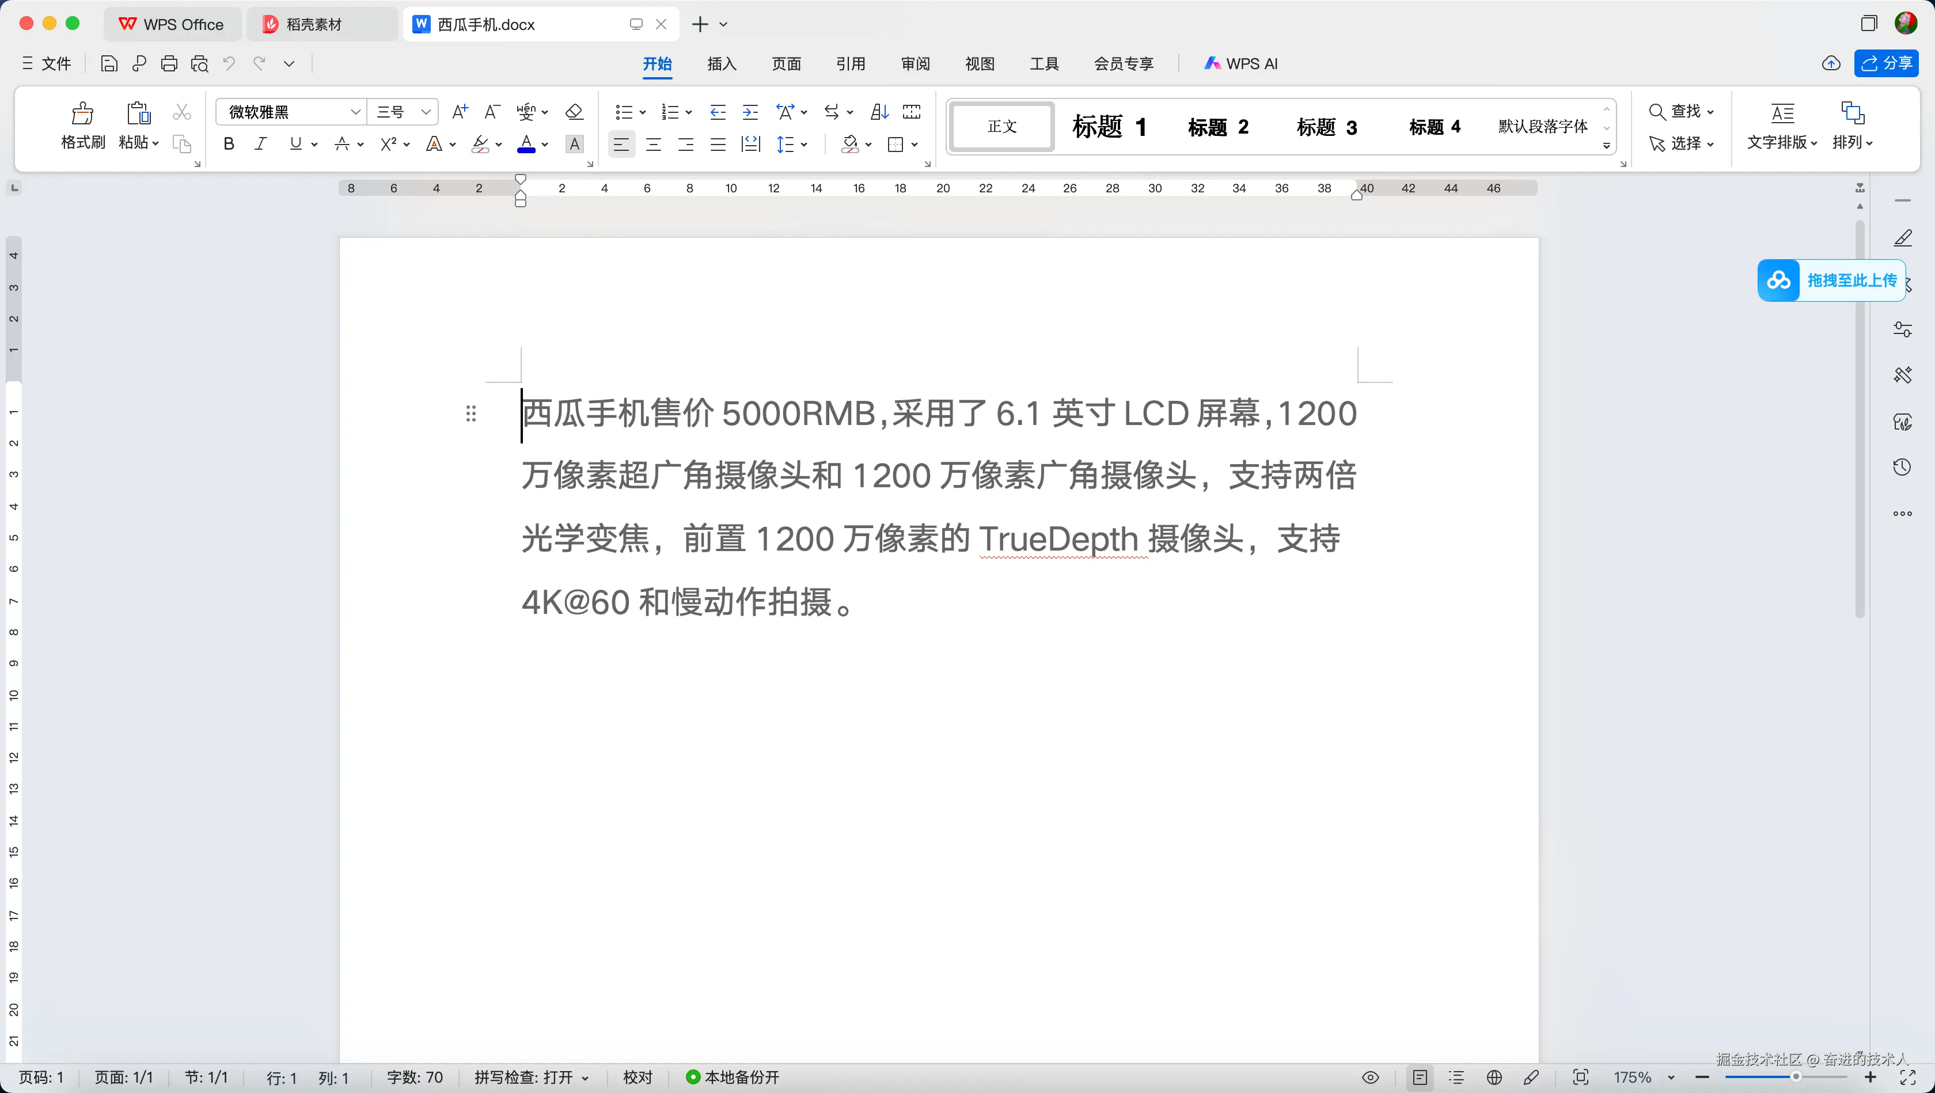Click the 175% zoom level field
Screen dimensions: 1935x1093
[1632, 1077]
